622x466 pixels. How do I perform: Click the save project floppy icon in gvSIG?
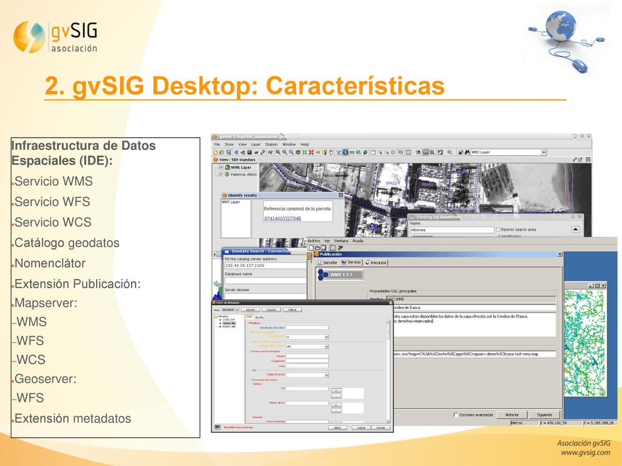tap(228, 152)
